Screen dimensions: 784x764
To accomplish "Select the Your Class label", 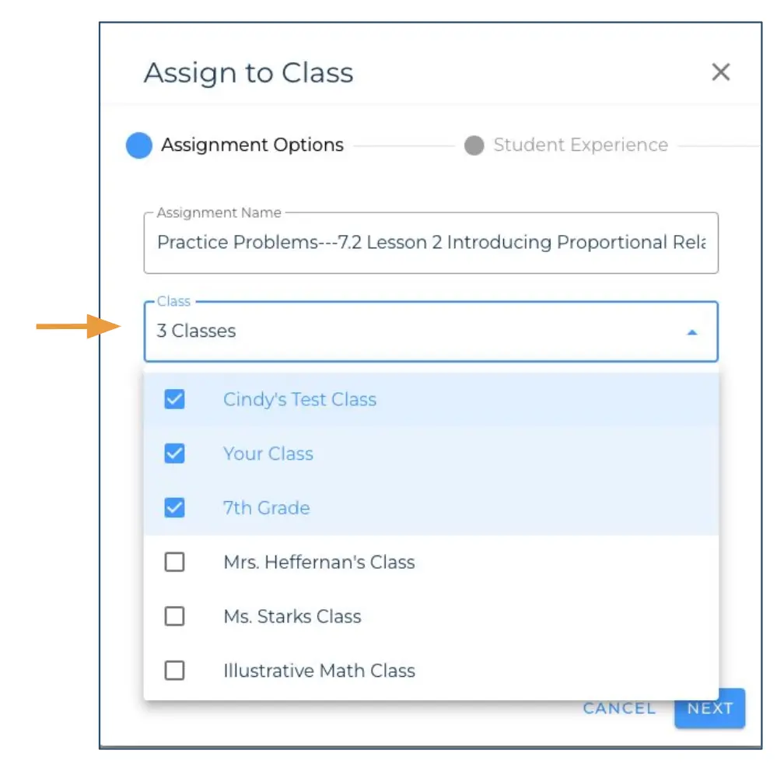I will (x=268, y=454).
